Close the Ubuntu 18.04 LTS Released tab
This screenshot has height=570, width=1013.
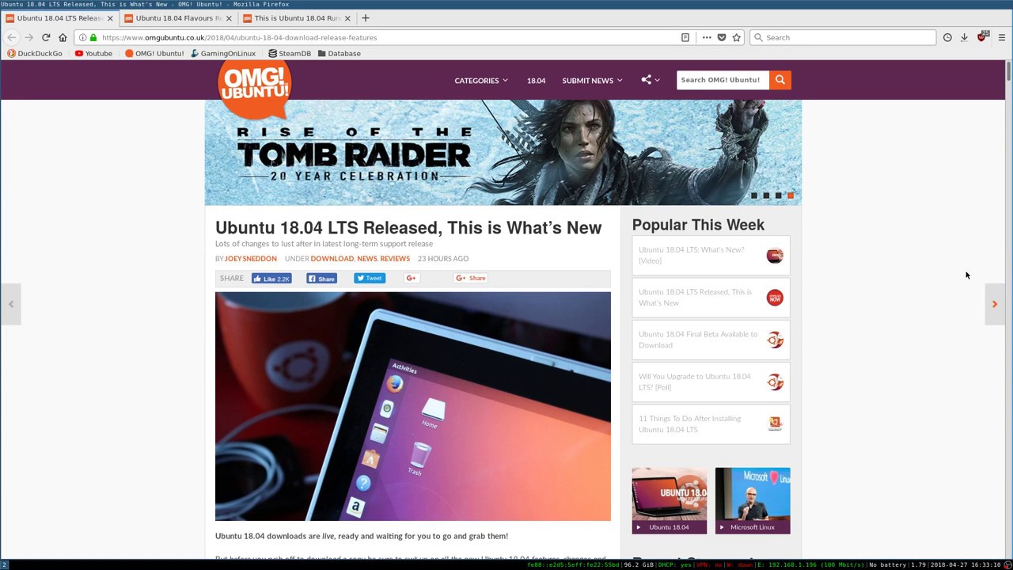click(110, 18)
